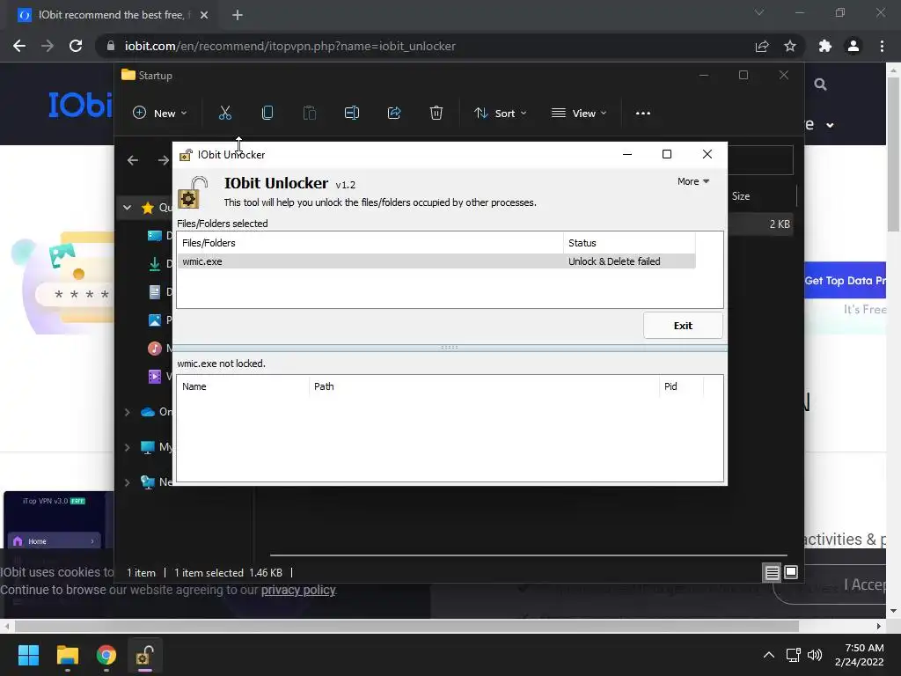
Task: Click the Size column header in Explorer
Action: pos(741,196)
